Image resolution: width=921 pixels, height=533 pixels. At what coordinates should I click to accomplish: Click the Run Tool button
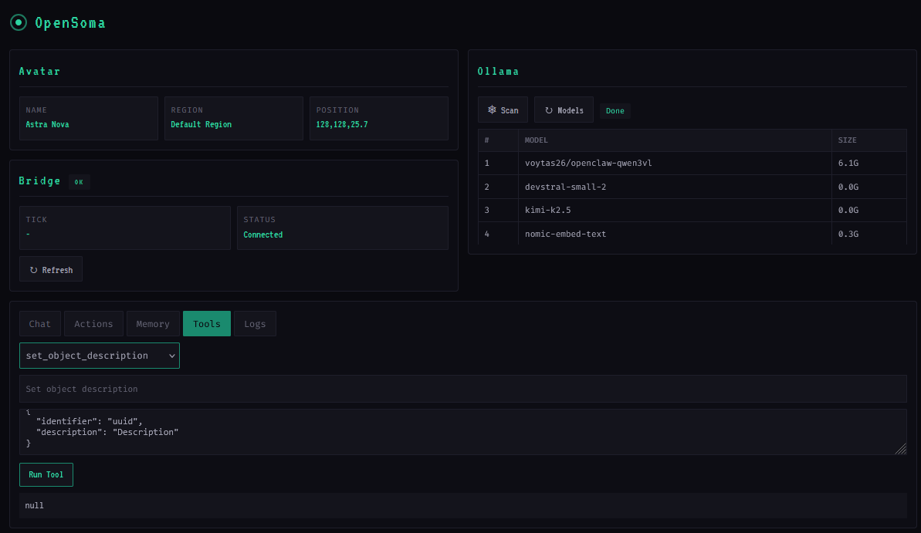[46, 474]
